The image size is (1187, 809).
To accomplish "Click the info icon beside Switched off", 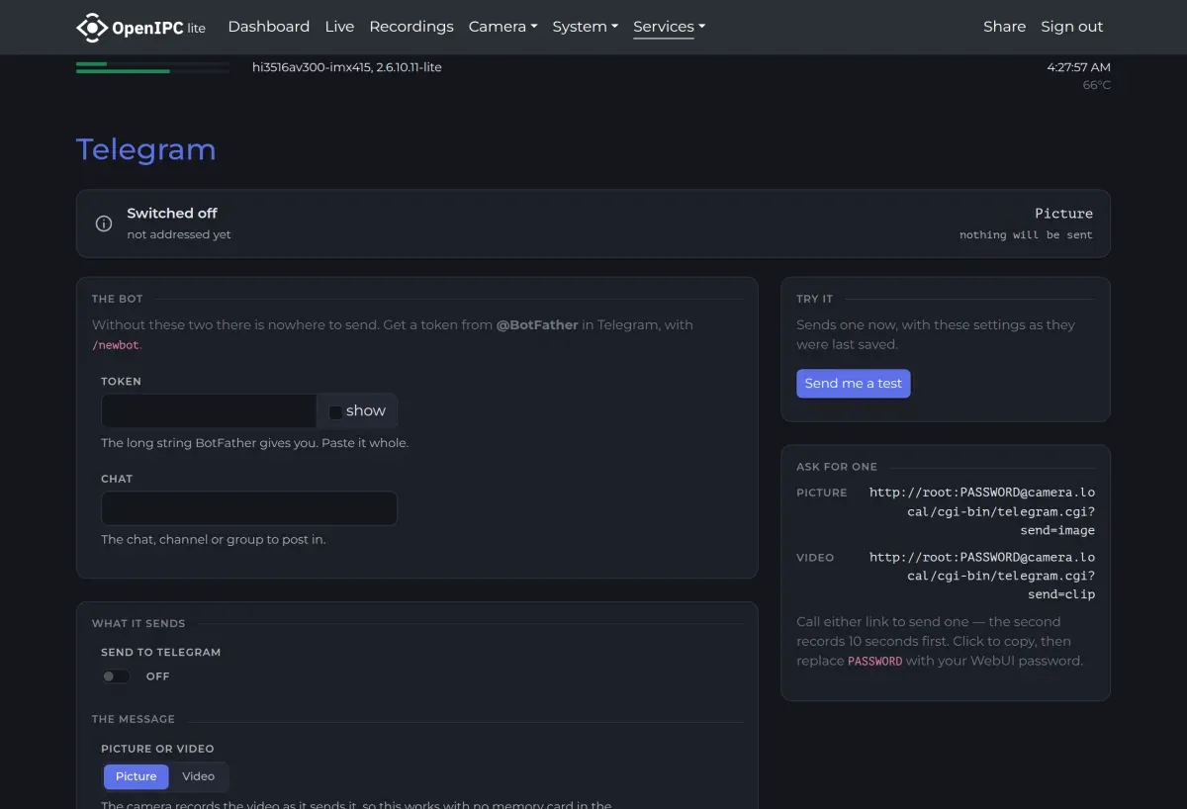I will pos(104,224).
